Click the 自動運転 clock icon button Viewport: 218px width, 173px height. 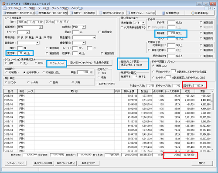pyautogui.click(x=200, y=13)
